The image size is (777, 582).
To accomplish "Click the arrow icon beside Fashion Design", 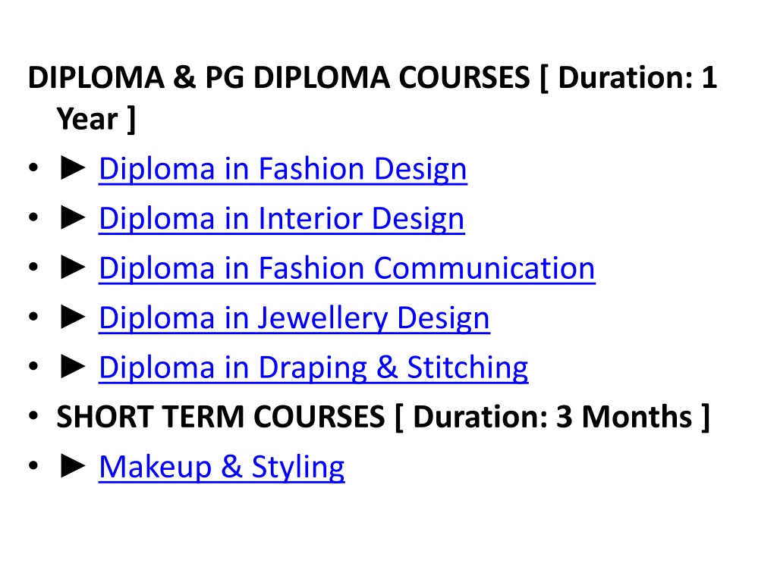I will [72, 167].
